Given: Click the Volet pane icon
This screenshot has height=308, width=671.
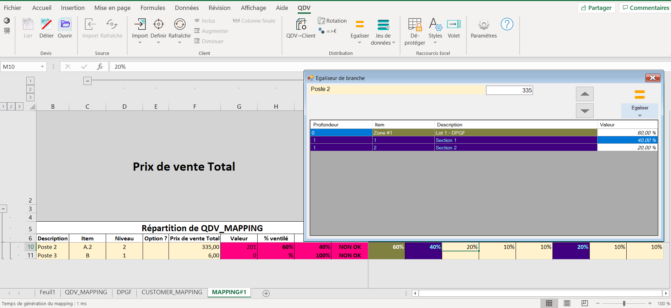Looking at the screenshot, I should click(453, 24).
